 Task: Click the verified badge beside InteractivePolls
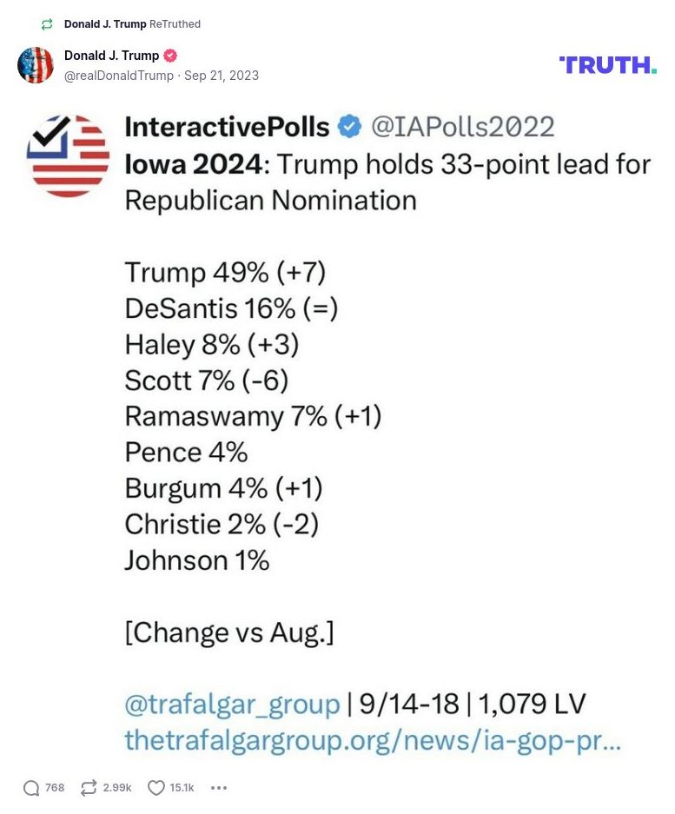tap(347, 127)
